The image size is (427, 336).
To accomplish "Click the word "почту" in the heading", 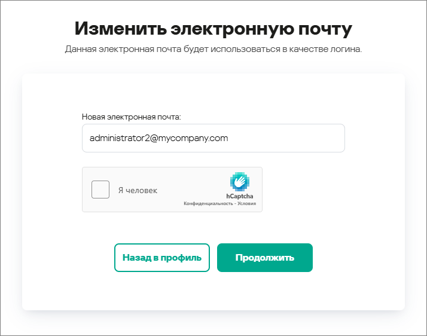I will [x=325, y=28].
